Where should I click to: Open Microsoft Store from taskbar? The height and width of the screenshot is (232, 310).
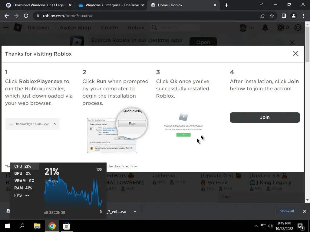point(67,226)
